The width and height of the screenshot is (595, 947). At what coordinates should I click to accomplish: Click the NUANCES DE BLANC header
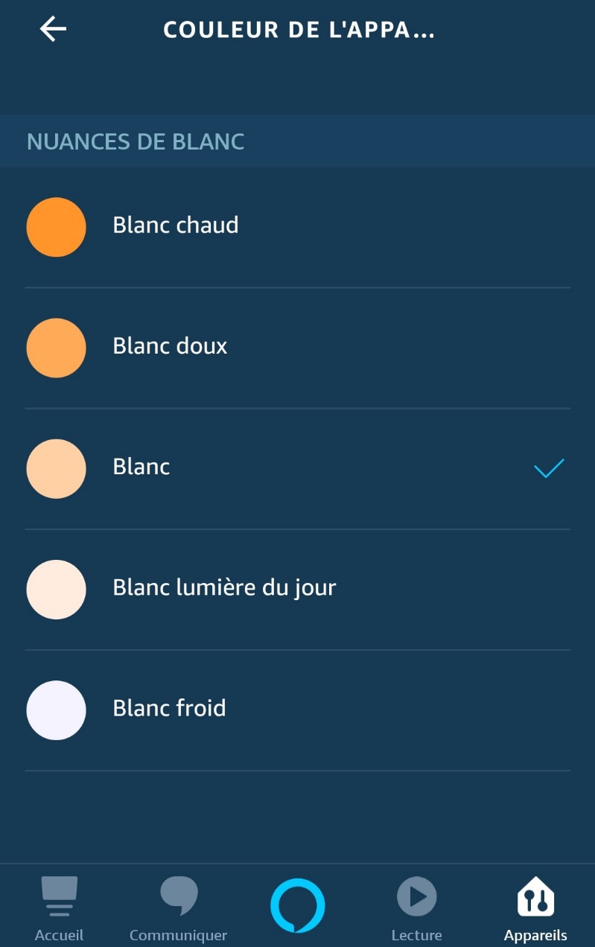click(136, 141)
